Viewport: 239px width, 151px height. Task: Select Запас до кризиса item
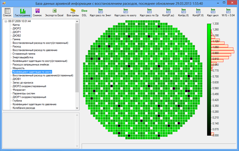click(23, 83)
